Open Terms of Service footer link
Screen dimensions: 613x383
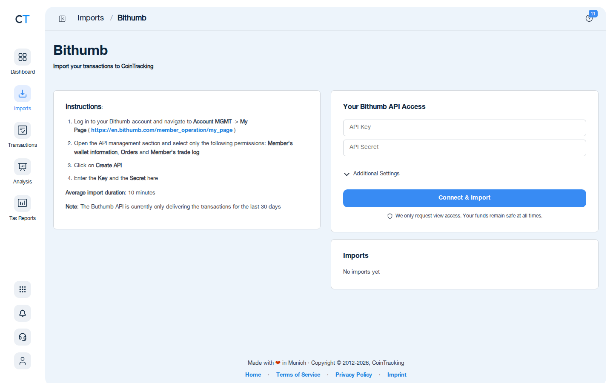[x=298, y=375]
